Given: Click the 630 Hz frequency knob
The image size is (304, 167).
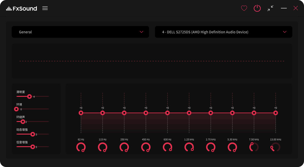Looking at the screenshot, I should [x=167, y=147].
